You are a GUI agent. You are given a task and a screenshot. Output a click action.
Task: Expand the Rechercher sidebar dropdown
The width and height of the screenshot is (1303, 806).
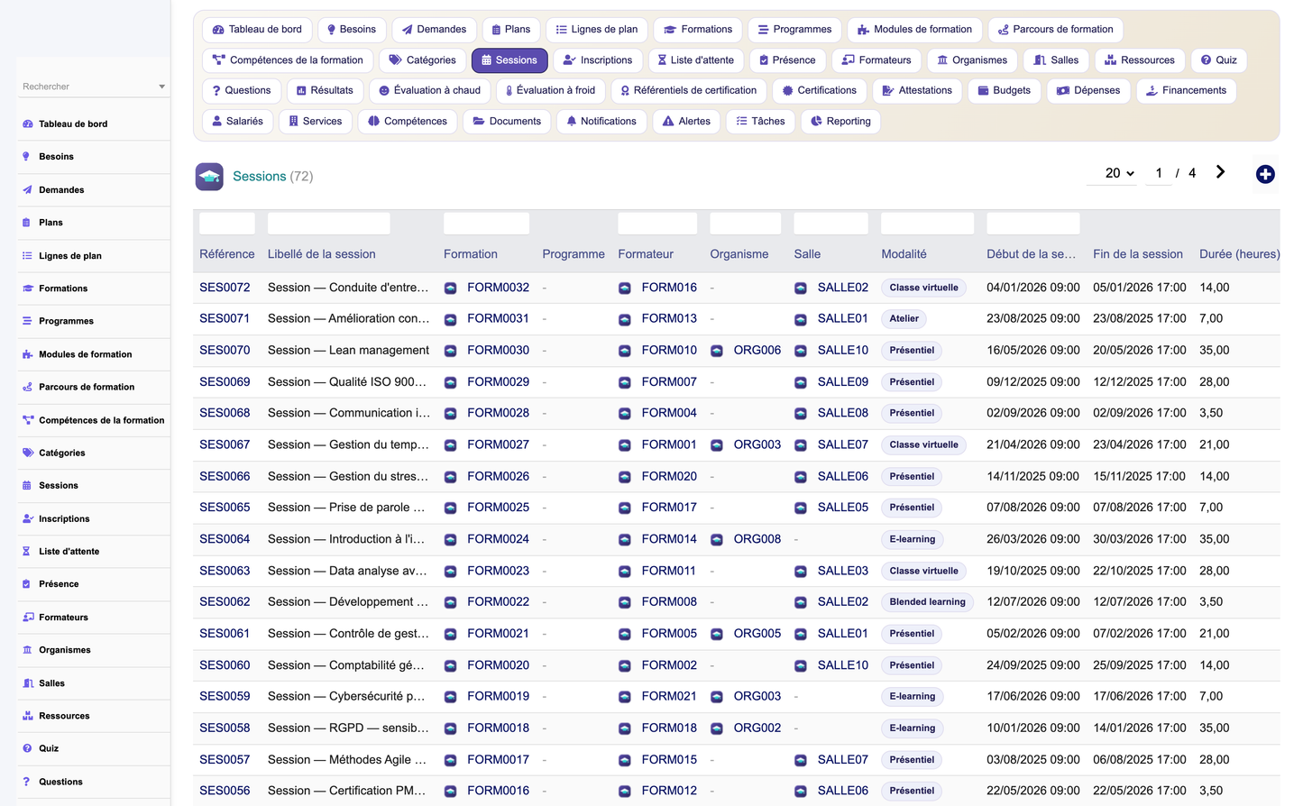(x=162, y=87)
